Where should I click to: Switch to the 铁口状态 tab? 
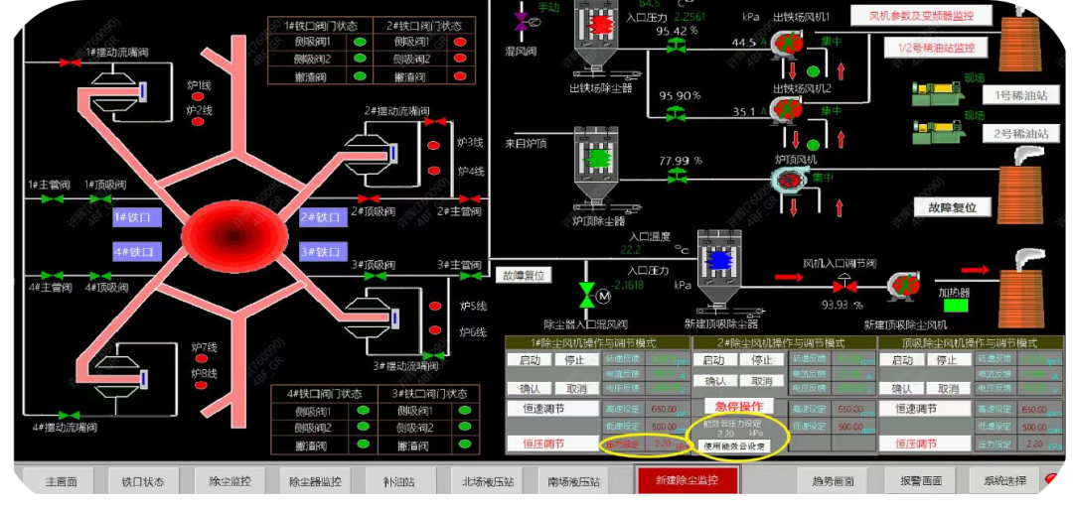coord(142,481)
